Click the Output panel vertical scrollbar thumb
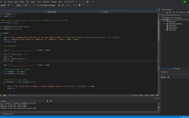The width and height of the screenshot is (189, 118). click(x=159, y=107)
